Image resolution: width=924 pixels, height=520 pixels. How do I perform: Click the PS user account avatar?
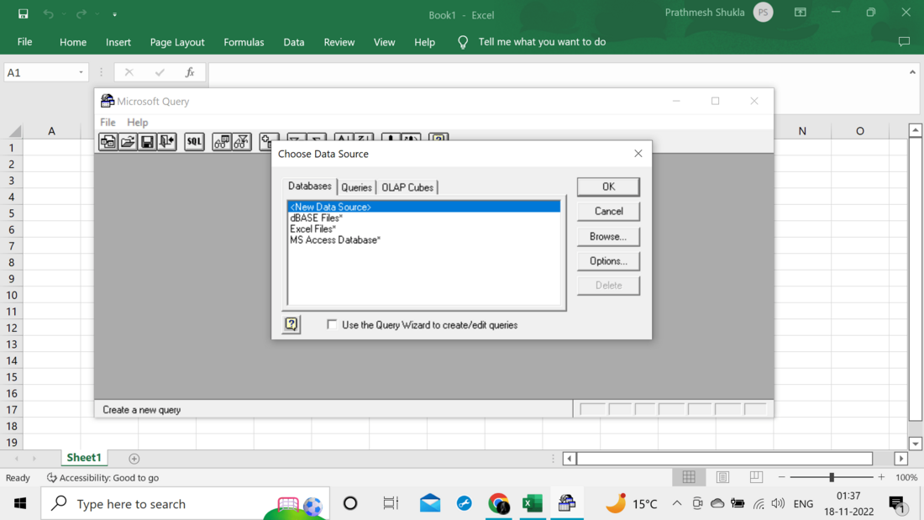(763, 13)
